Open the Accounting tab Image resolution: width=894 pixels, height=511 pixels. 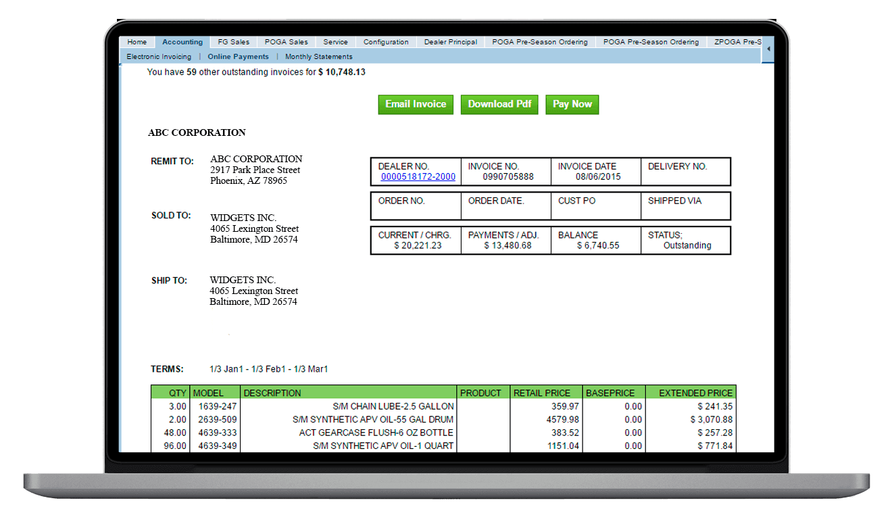182,41
